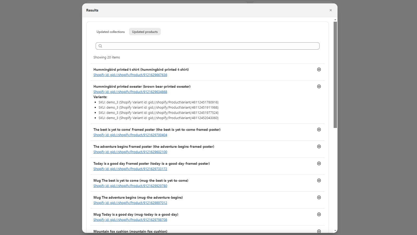
Task: Click plus icon for Mug Today is a good day
Action: coord(319,214)
